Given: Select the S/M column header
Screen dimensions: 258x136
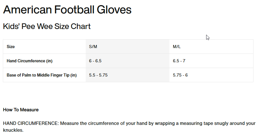Looking at the screenshot, I should (93, 47).
